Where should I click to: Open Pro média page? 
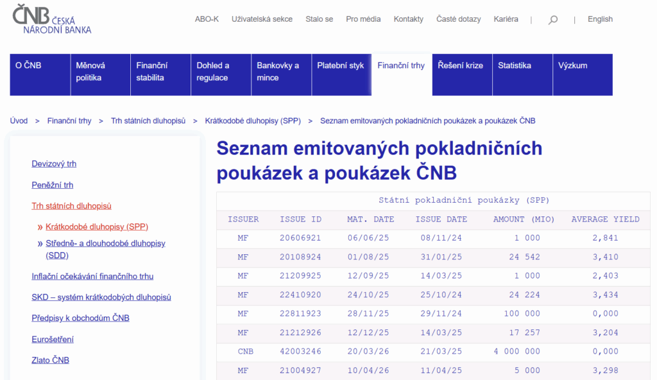(x=363, y=19)
